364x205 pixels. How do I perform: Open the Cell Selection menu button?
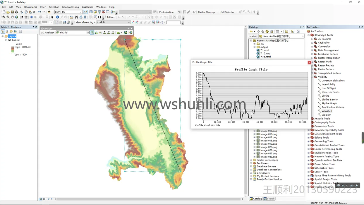(229, 12)
